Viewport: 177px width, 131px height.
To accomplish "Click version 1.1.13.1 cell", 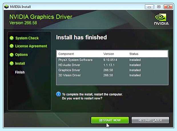I will click(x=109, y=65).
